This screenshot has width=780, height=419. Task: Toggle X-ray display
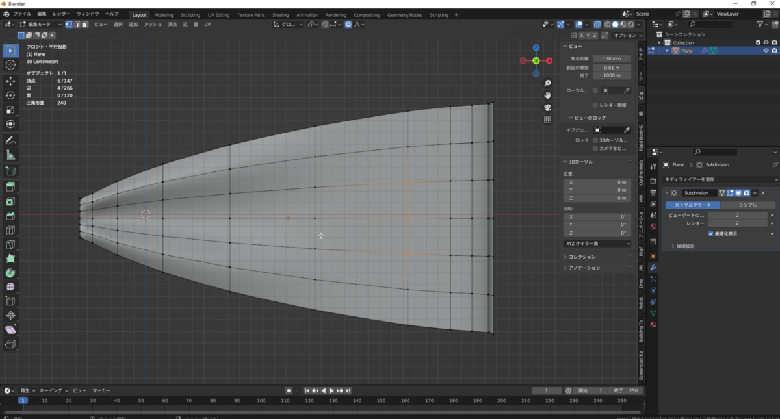(x=597, y=25)
